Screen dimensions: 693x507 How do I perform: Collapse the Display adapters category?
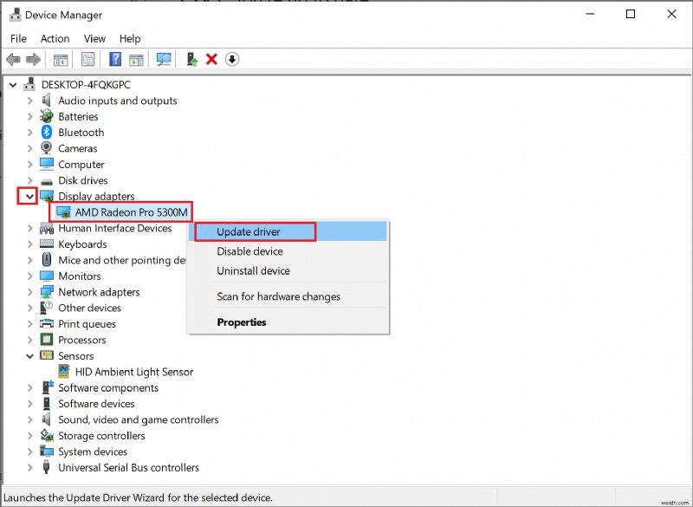(x=30, y=197)
